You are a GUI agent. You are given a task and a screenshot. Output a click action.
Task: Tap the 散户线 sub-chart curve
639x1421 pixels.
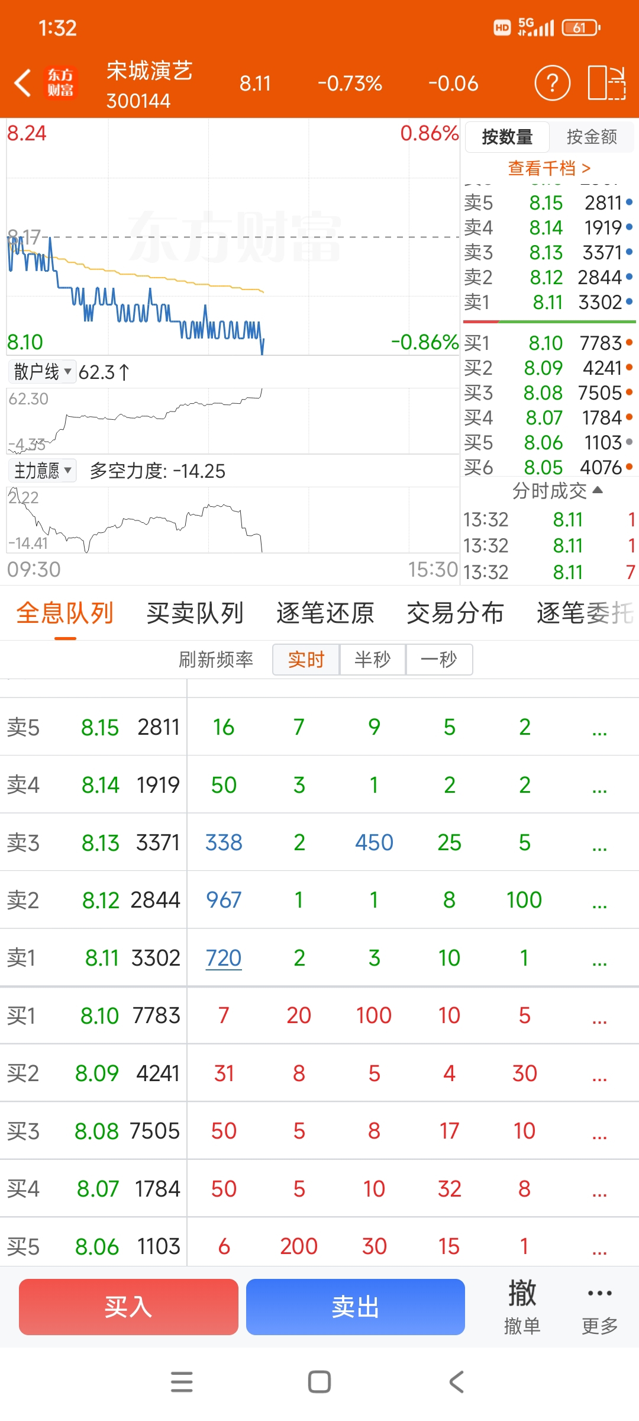(233, 420)
